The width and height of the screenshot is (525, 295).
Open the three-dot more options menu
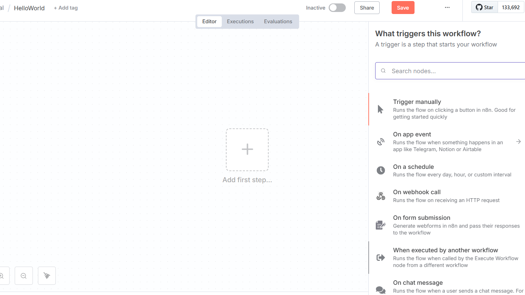(447, 8)
